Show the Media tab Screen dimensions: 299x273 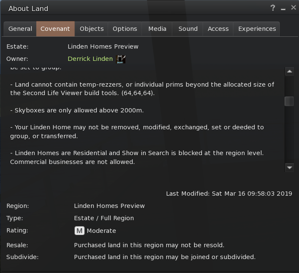[157, 29]
